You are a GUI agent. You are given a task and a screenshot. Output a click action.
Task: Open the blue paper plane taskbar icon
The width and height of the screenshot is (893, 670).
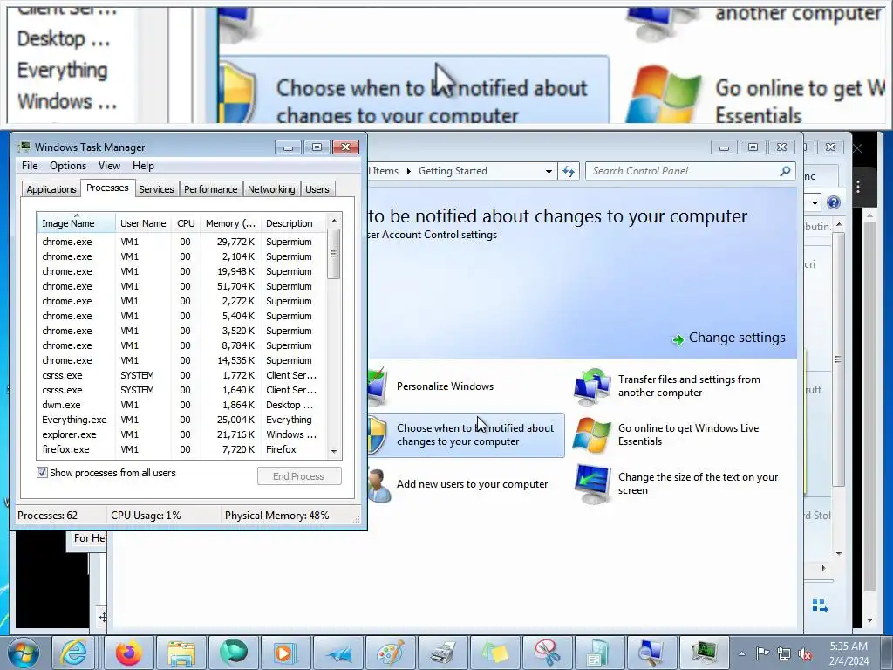(x=338, y=653)
